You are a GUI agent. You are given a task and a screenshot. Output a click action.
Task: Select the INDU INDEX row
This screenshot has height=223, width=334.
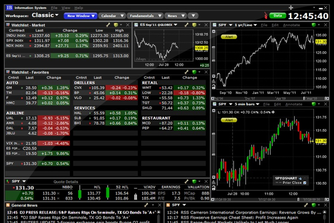point(68,35)
